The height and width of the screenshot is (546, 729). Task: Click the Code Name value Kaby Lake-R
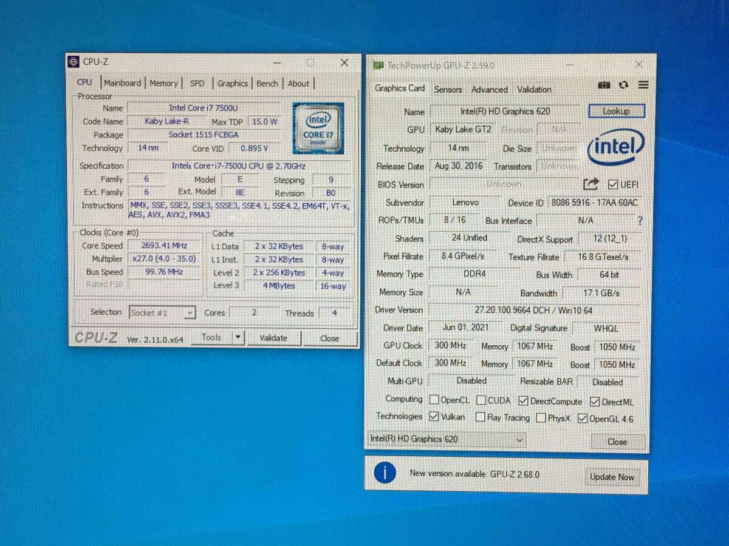click(x=167, y=121)
